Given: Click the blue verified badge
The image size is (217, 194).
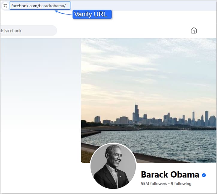Looking at the screenshot, I should coord(204,175).
